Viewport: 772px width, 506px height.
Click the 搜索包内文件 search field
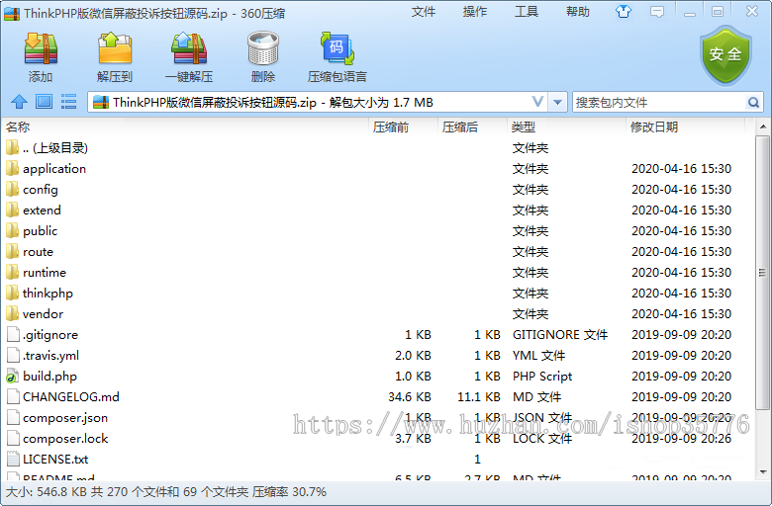pos(660,102)
